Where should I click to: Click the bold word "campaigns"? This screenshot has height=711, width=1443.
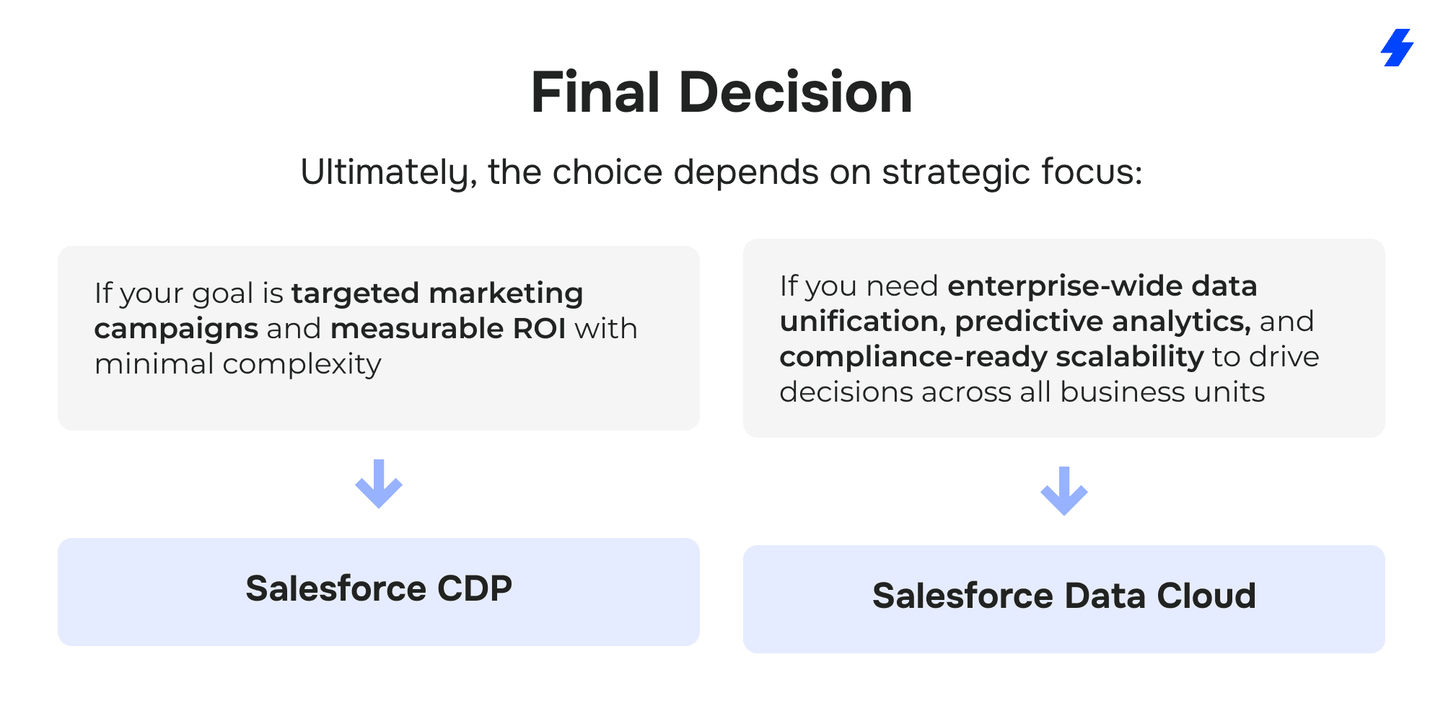pos(176,329)
